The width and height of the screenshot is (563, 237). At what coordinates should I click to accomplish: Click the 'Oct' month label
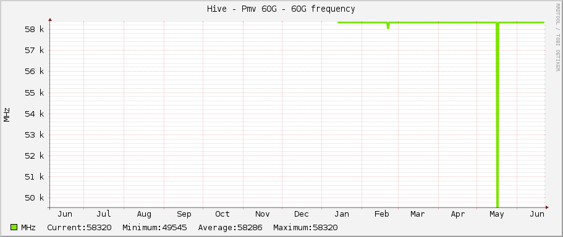point(222,214)
